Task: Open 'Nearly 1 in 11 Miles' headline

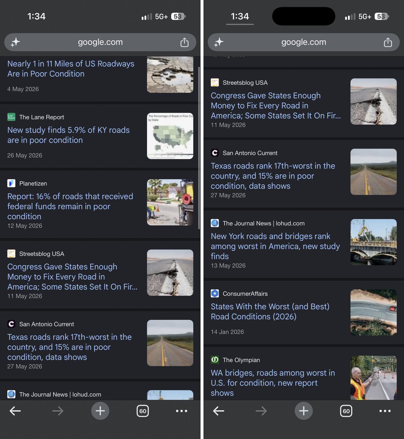Action: pyautogui.click(x=71, y=69)
